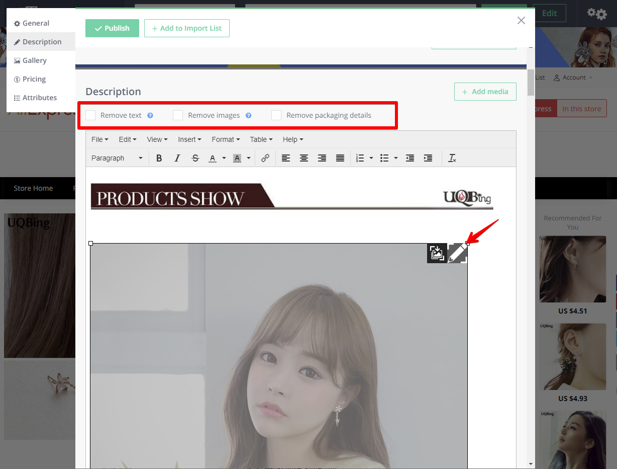617x469 pixels.
Task: Open the Table menu
Action: [261, 139]
